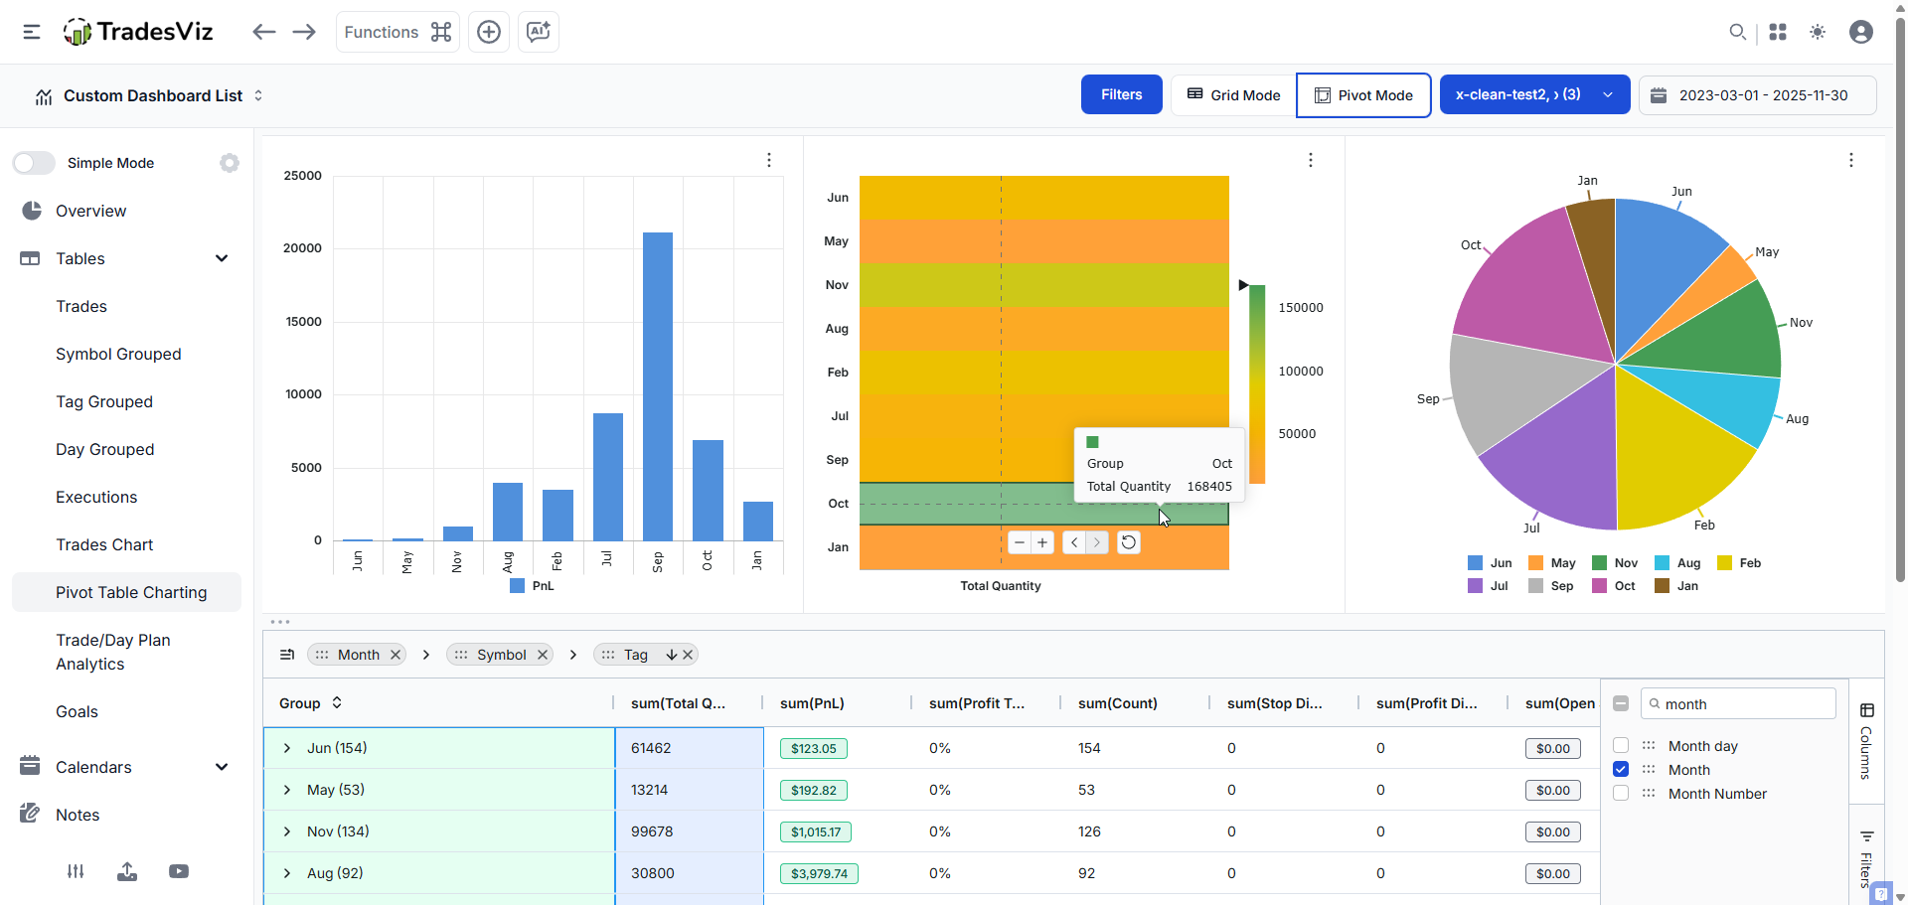Check the Month Number column checkbox
1908x905 pixels.
(1621, 793)
